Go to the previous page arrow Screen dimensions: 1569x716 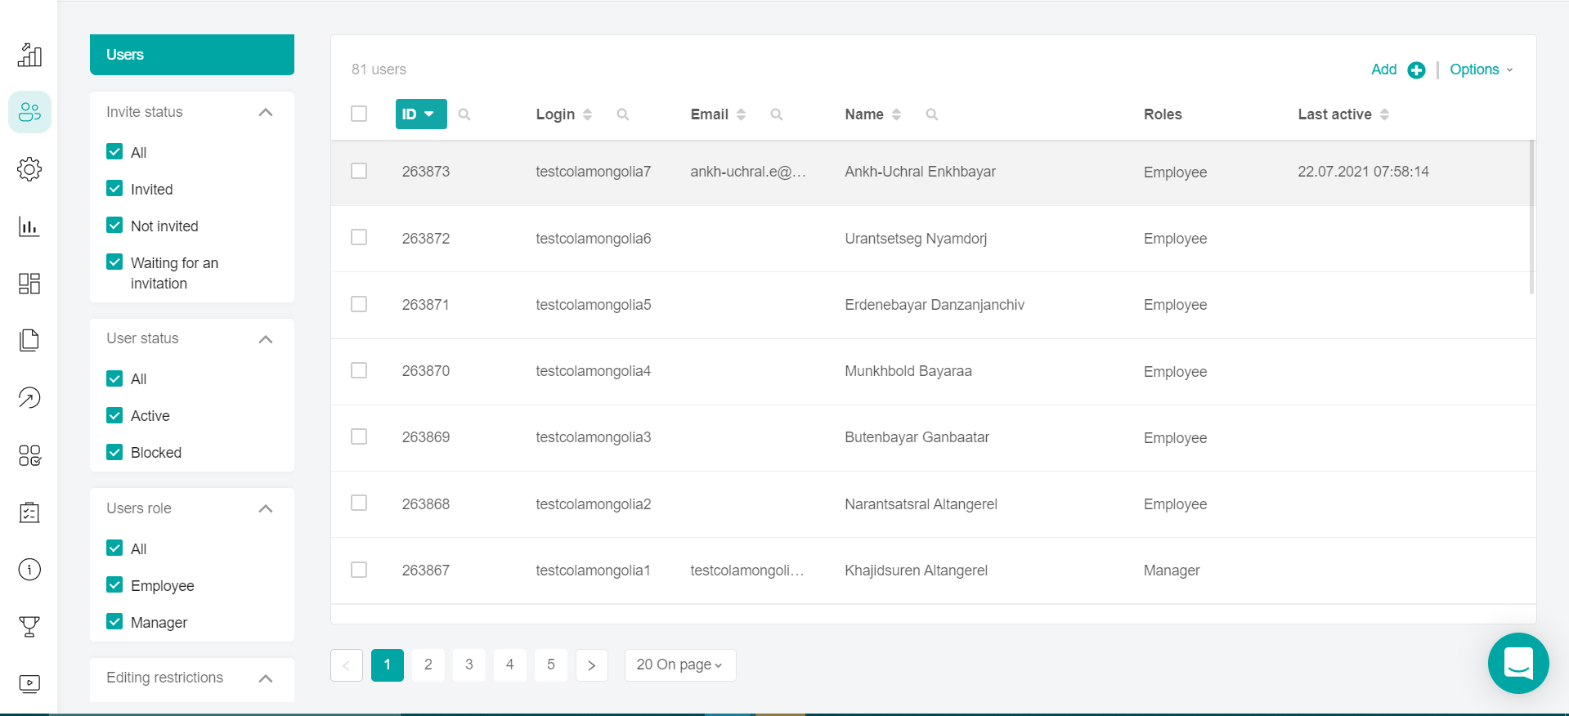tap(347, 665)
